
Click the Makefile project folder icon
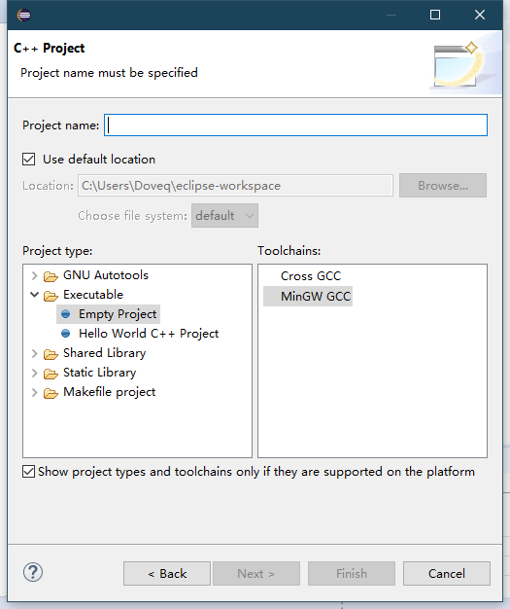click(x=51, y=393)
